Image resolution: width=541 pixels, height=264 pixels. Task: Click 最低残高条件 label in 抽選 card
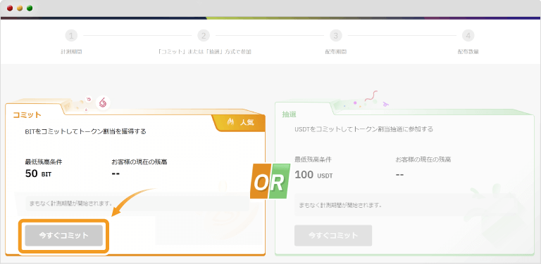[313, 160]
